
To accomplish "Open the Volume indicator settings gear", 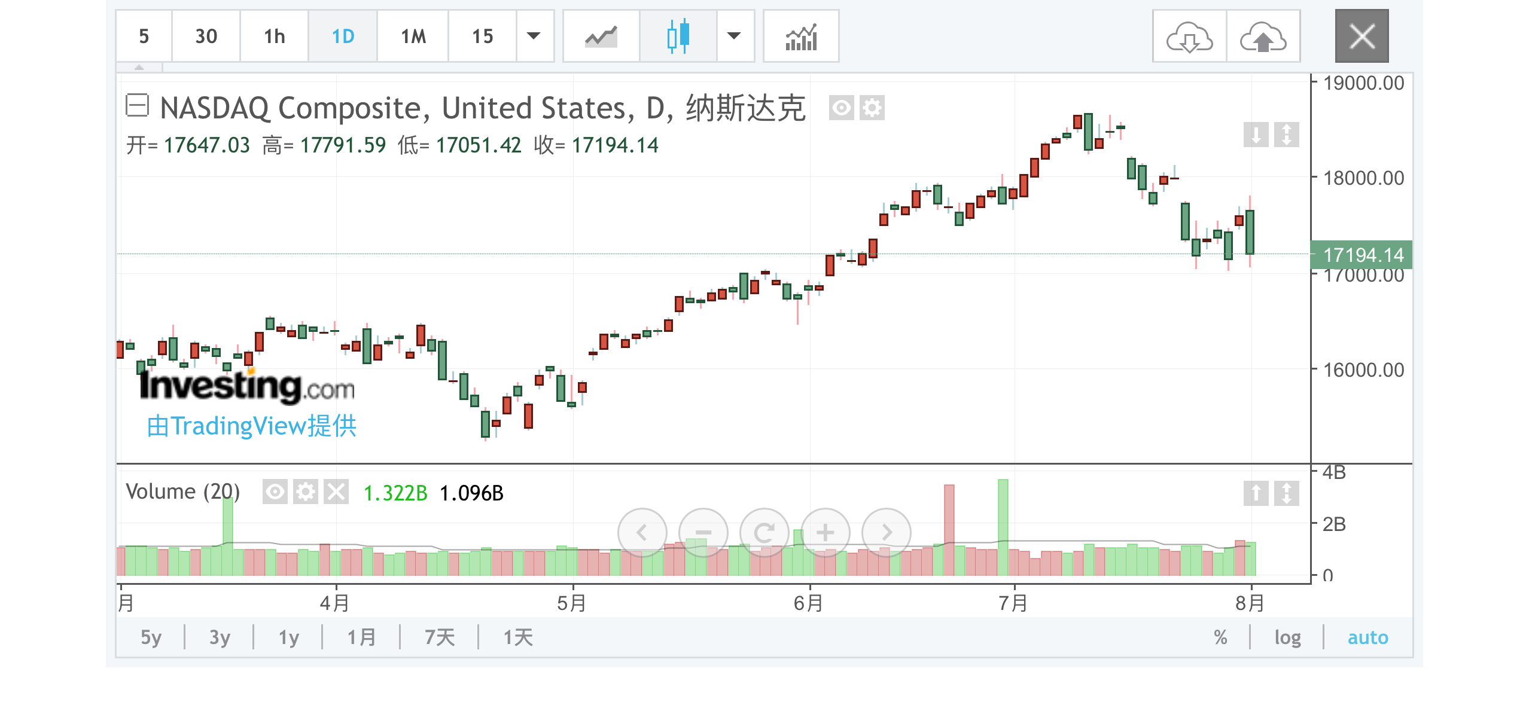I will (x=306, y=492).
